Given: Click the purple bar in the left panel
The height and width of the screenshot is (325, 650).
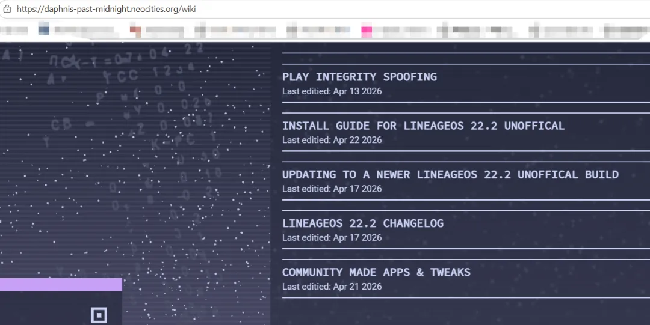Looking at the screenshot, I should click(x=61, y=284).
